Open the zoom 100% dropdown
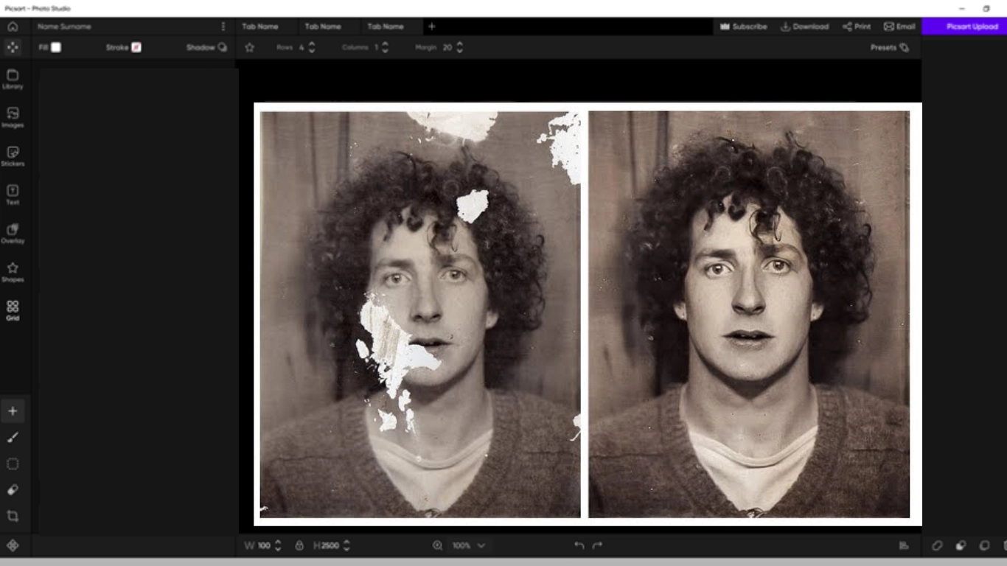This screenshot has width=1007, height=566. tap(470, 545)
